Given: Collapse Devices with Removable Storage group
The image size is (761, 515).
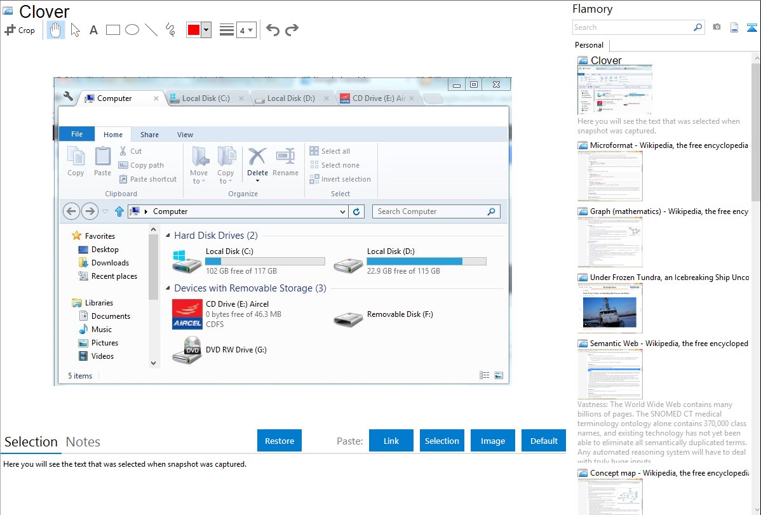Looking at the screenshot, I should [168, 288].
